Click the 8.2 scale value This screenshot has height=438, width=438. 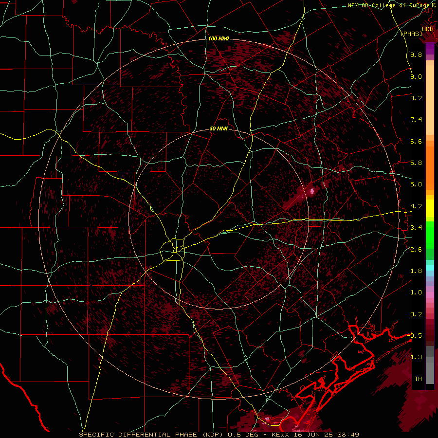416,98
